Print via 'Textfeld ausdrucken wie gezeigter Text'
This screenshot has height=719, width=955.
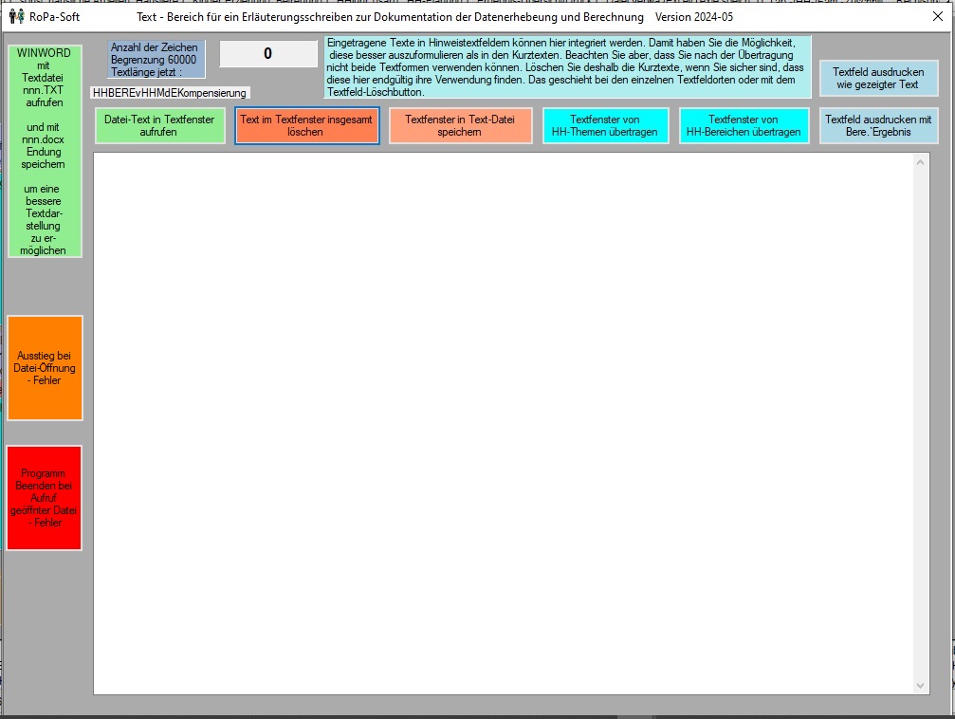pyautogui.click(x=878, y=78)
